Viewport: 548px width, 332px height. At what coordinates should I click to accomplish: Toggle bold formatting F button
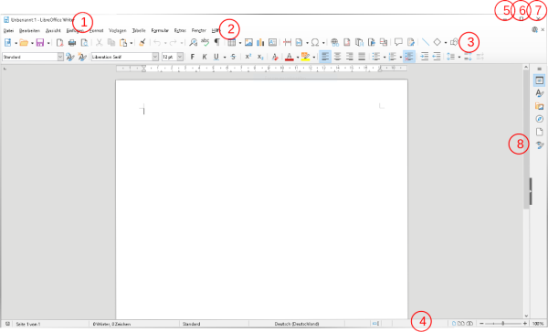[192, 57]
